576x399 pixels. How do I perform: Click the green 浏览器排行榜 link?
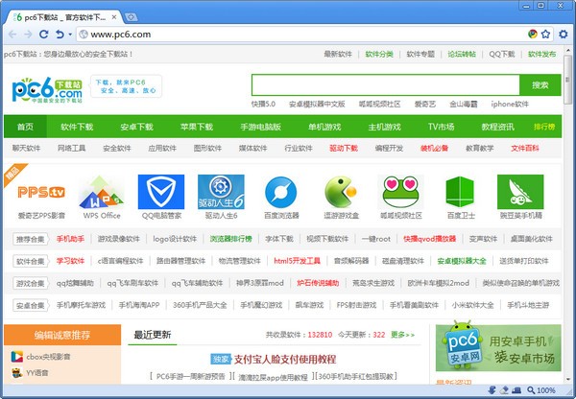click(x=230, y=239)
